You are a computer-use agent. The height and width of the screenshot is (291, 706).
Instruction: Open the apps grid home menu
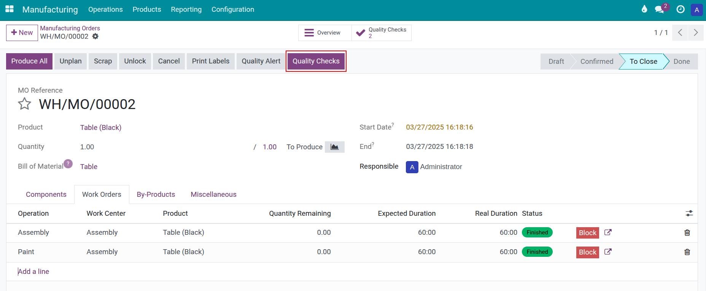click(x=10, y=9)
